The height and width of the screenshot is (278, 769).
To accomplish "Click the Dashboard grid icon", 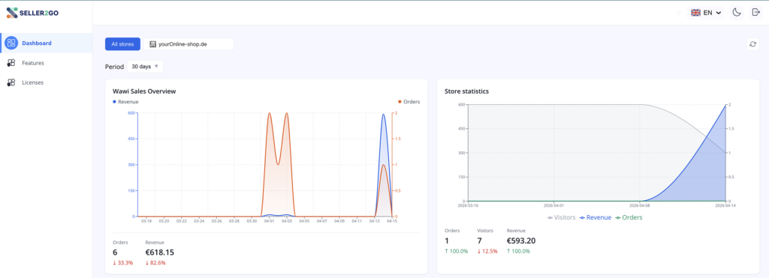I will coord(11,43).
